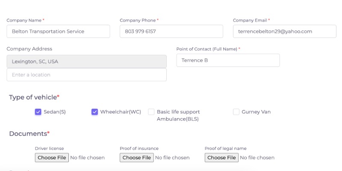
Task: Click "No file chosen" under Proof of insurance
Action: pos(172,157)
